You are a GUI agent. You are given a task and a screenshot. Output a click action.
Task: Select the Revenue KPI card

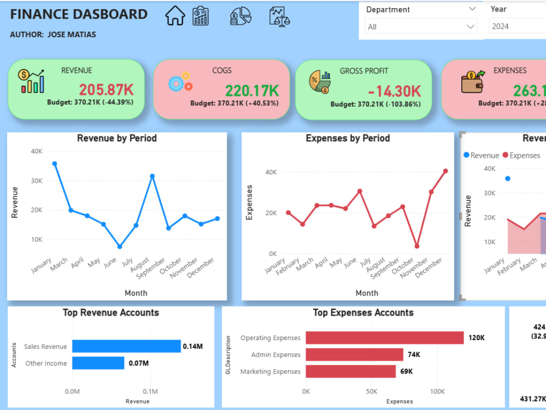(x=76, y=90)
